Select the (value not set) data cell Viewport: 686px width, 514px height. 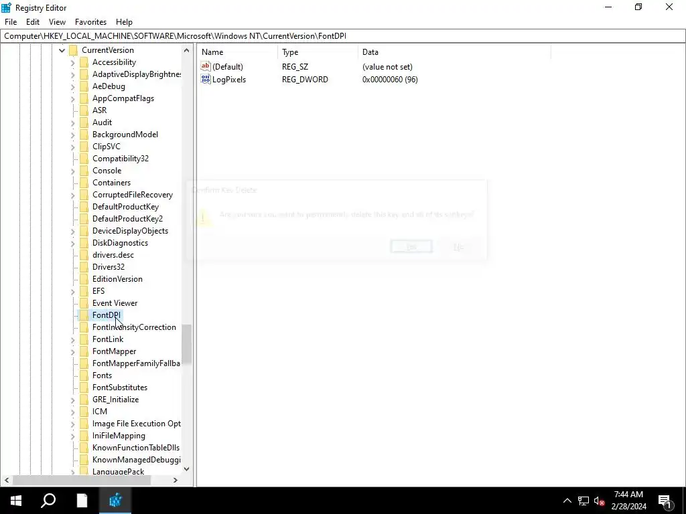[x=387, y=67]
